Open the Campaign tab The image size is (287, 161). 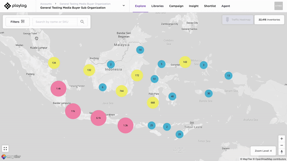[x=176, y=6]
